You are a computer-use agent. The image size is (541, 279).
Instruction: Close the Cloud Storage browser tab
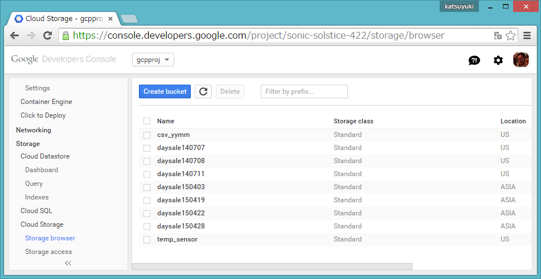pyautogui.click(x=110, y=19)
